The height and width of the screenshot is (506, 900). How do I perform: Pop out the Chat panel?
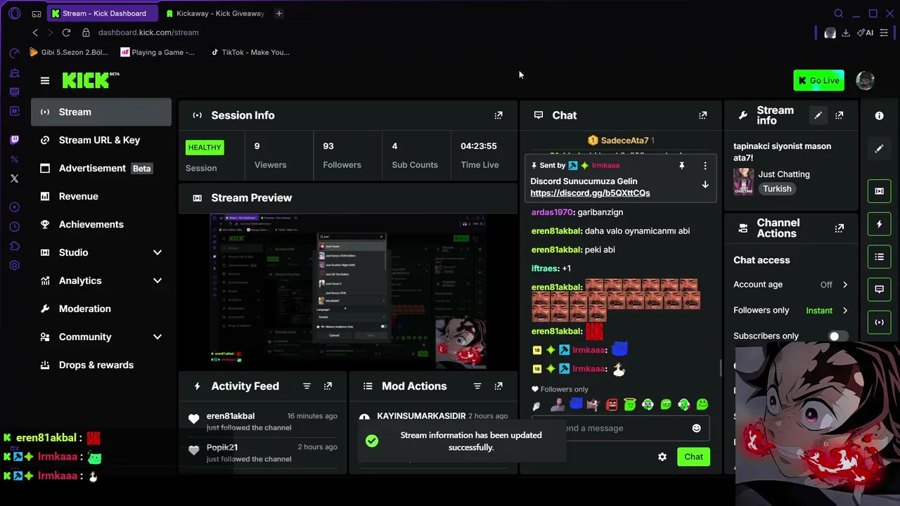[702, 115]
